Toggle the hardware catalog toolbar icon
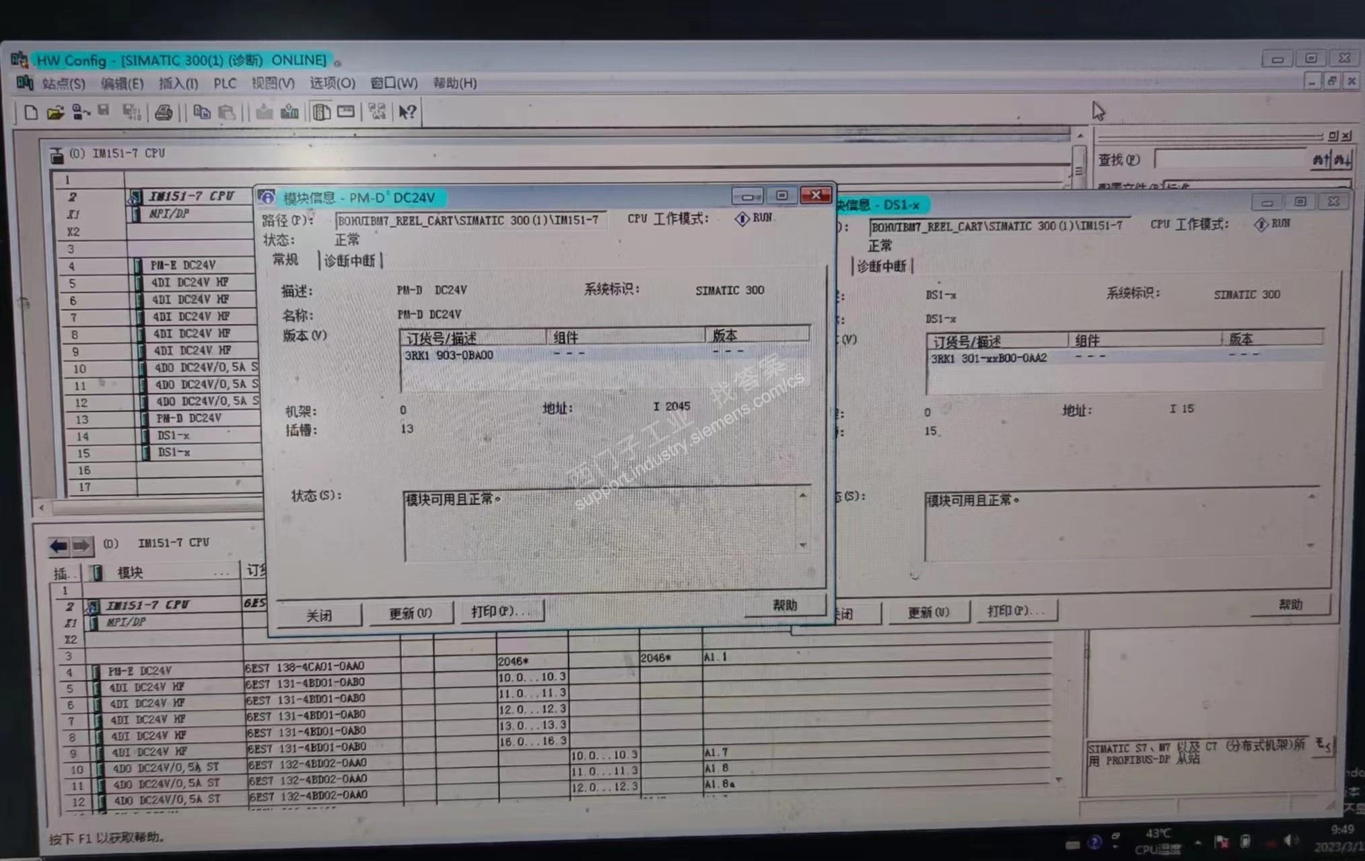The image size is (1365, 861). coord(321,112)
